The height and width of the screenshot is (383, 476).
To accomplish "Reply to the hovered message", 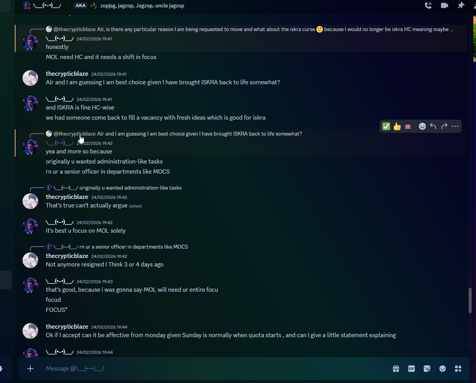I will [433, 126].
